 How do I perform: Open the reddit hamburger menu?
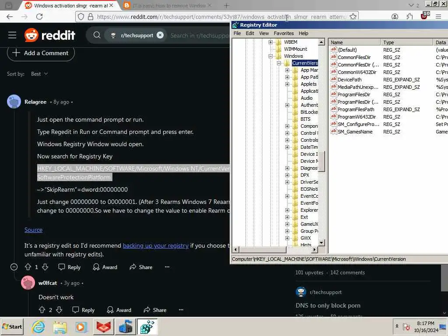(x=12, y=35)
